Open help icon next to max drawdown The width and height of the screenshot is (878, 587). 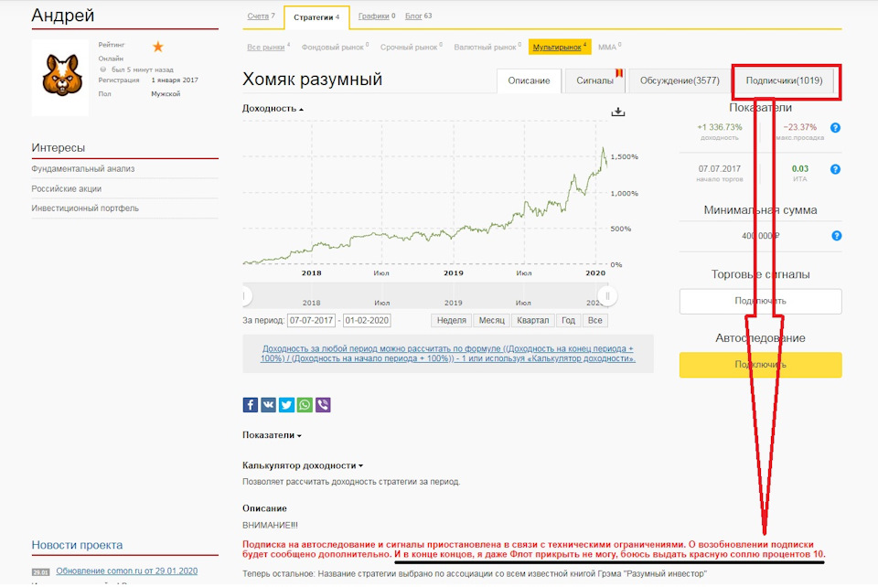(x=835, y=128)
